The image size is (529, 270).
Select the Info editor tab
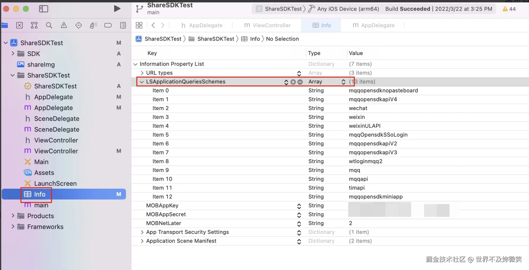[x=322, y=25]
